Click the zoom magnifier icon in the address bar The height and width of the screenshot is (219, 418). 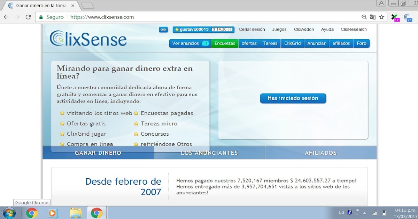[364, 16]
